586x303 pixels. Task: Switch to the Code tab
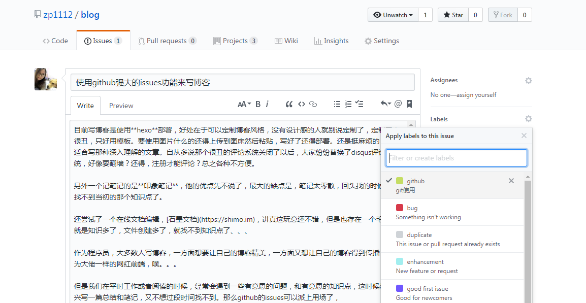pyautogui.click(x=55, y=41)
